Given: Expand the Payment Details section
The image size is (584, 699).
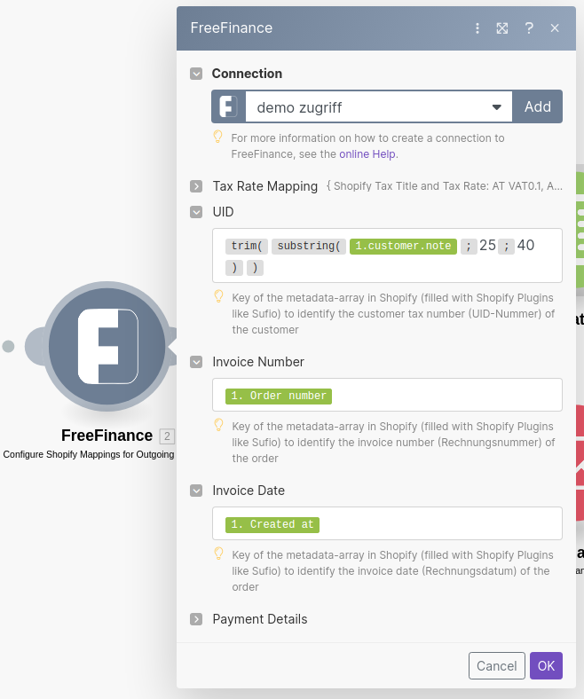Looking at the screenshot, I should (x=196, y=619).
